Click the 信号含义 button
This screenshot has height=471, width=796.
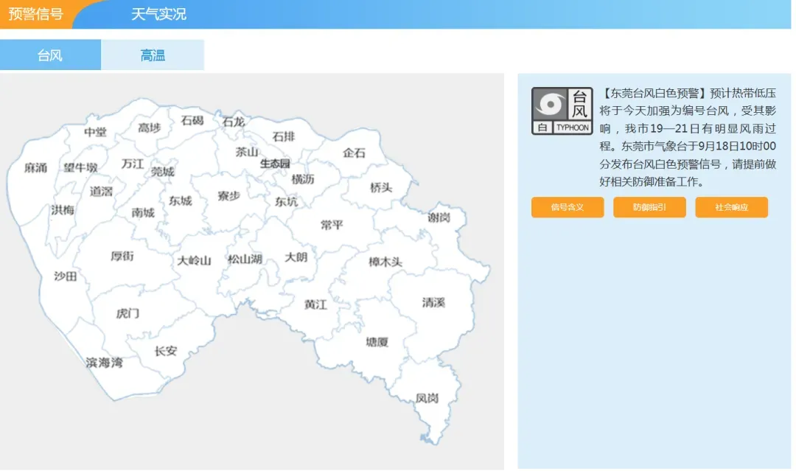tap(567, 207)
